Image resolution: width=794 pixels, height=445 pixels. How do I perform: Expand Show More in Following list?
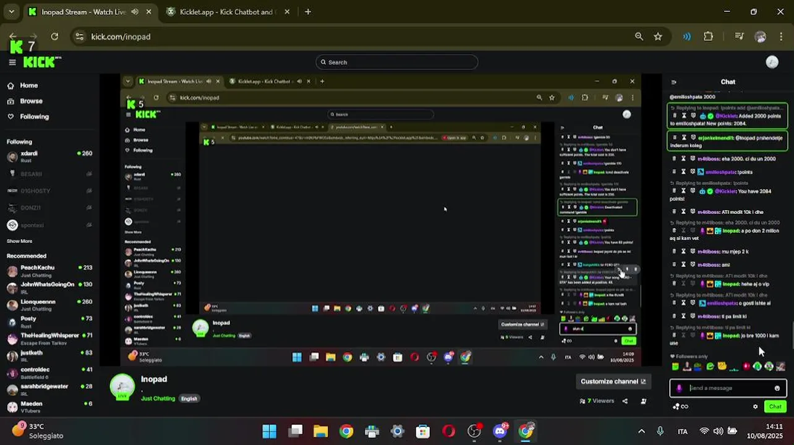pos(19,241)
